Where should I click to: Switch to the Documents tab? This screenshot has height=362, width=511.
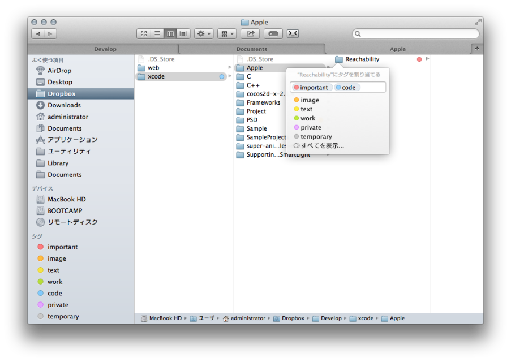(251, 49)
